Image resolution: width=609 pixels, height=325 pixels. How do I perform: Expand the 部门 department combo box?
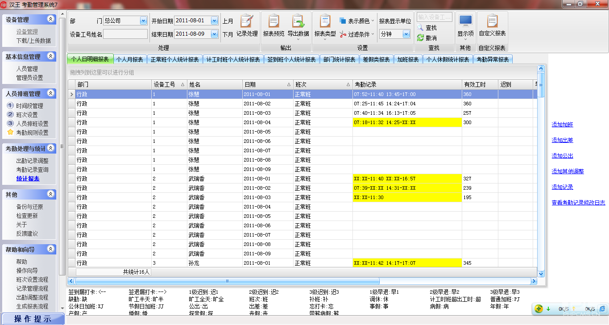[143, 21]
